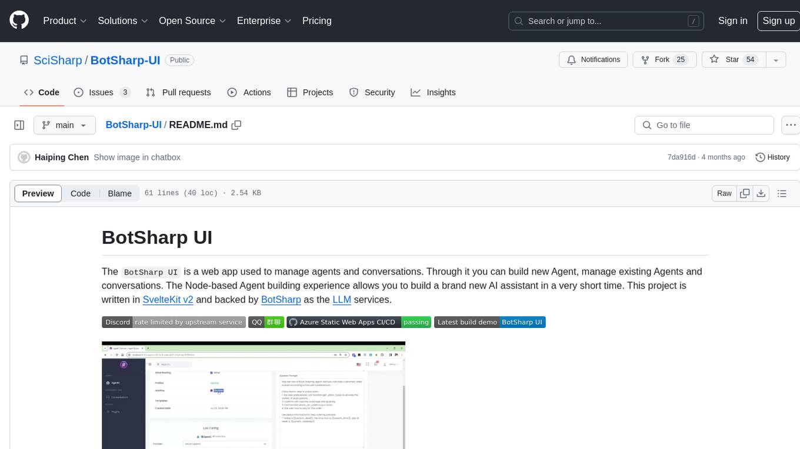Click Sign in link
This screenshot has height=449, width=800.
733,21
